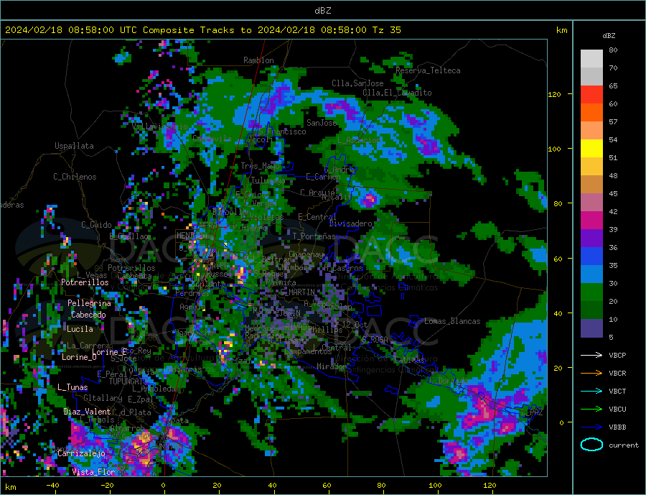
Task: Click the '100' tick on the right vertical axis
Action: click(555, 149)
